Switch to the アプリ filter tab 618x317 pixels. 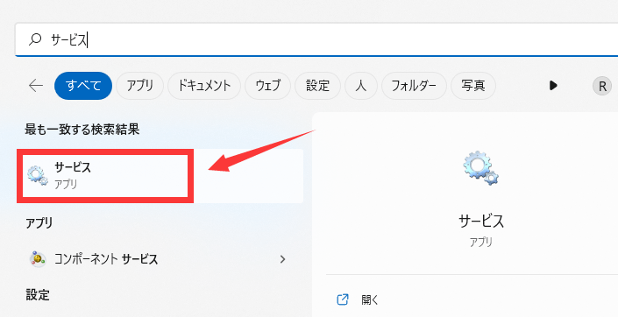tap(139, 86)
